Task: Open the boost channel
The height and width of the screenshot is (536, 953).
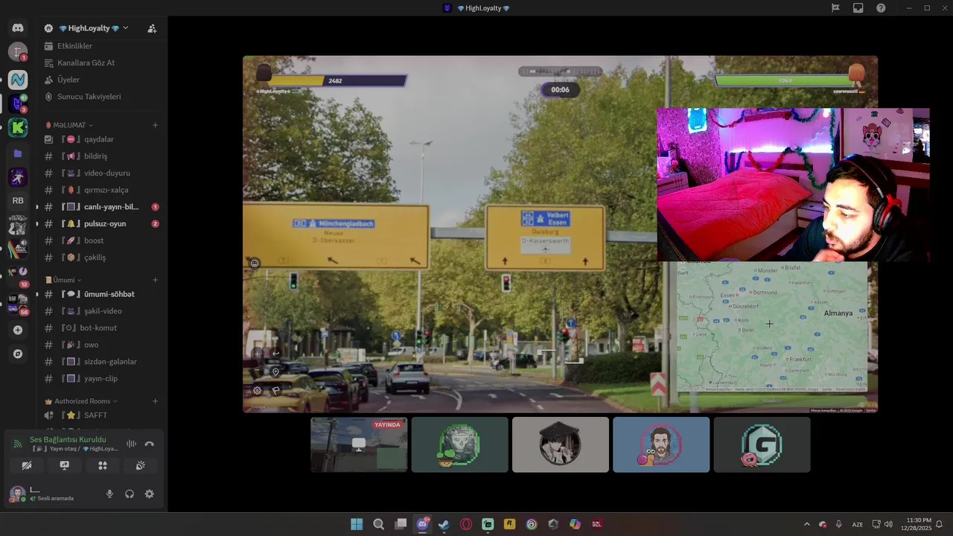Action: click(102, 240)
